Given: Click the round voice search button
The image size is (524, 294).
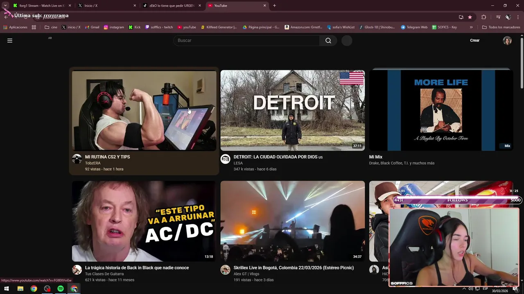Looking at the screenshot, I should coord(347,40).
